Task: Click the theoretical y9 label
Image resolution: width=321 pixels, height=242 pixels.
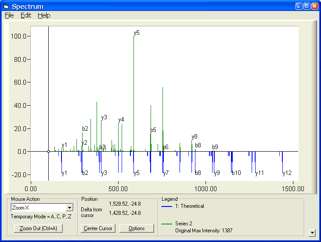Action: (217, 173)
